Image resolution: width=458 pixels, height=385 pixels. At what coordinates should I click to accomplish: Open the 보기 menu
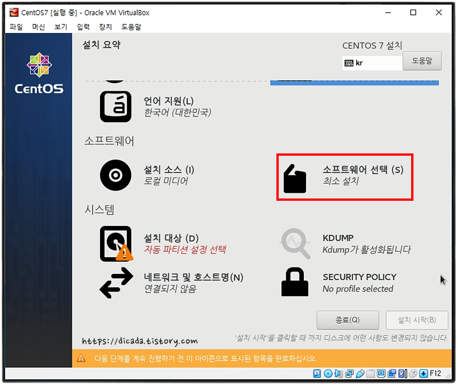[x=61, y=27]
